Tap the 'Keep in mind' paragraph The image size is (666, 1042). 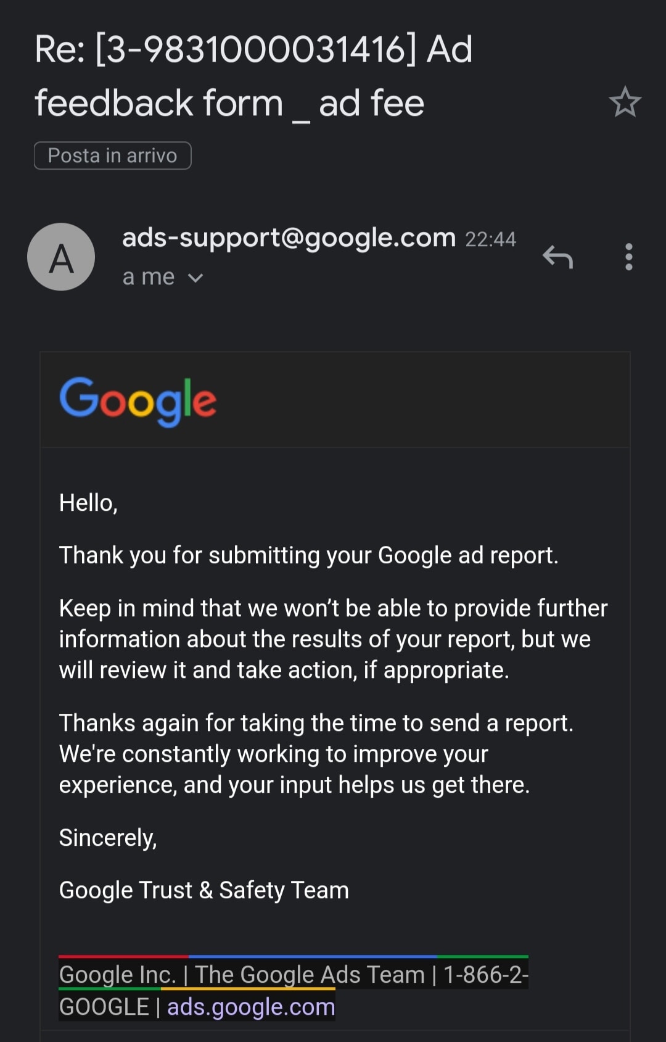pyautogui.click(x=333, y=639)
